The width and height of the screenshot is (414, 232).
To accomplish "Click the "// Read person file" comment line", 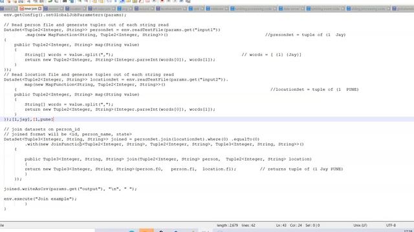I will (86, 25).
